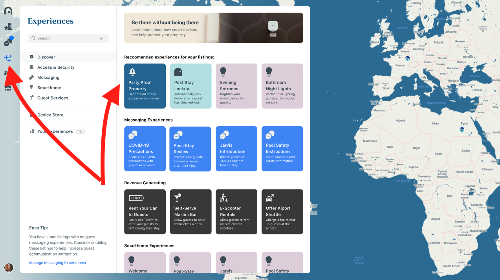Open the user profile avatar
Screen dimensions: 500x280
click(9, 267)
